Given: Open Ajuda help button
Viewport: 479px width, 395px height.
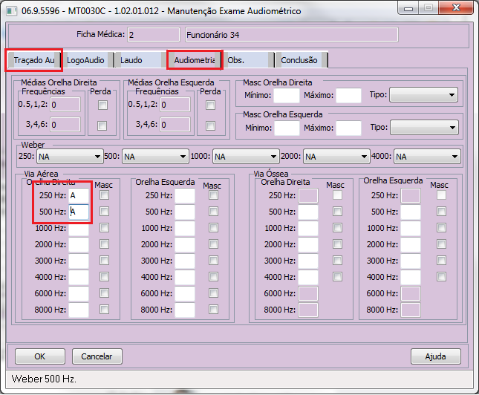Looking at the screenshot, I should [x=436, y=356].
